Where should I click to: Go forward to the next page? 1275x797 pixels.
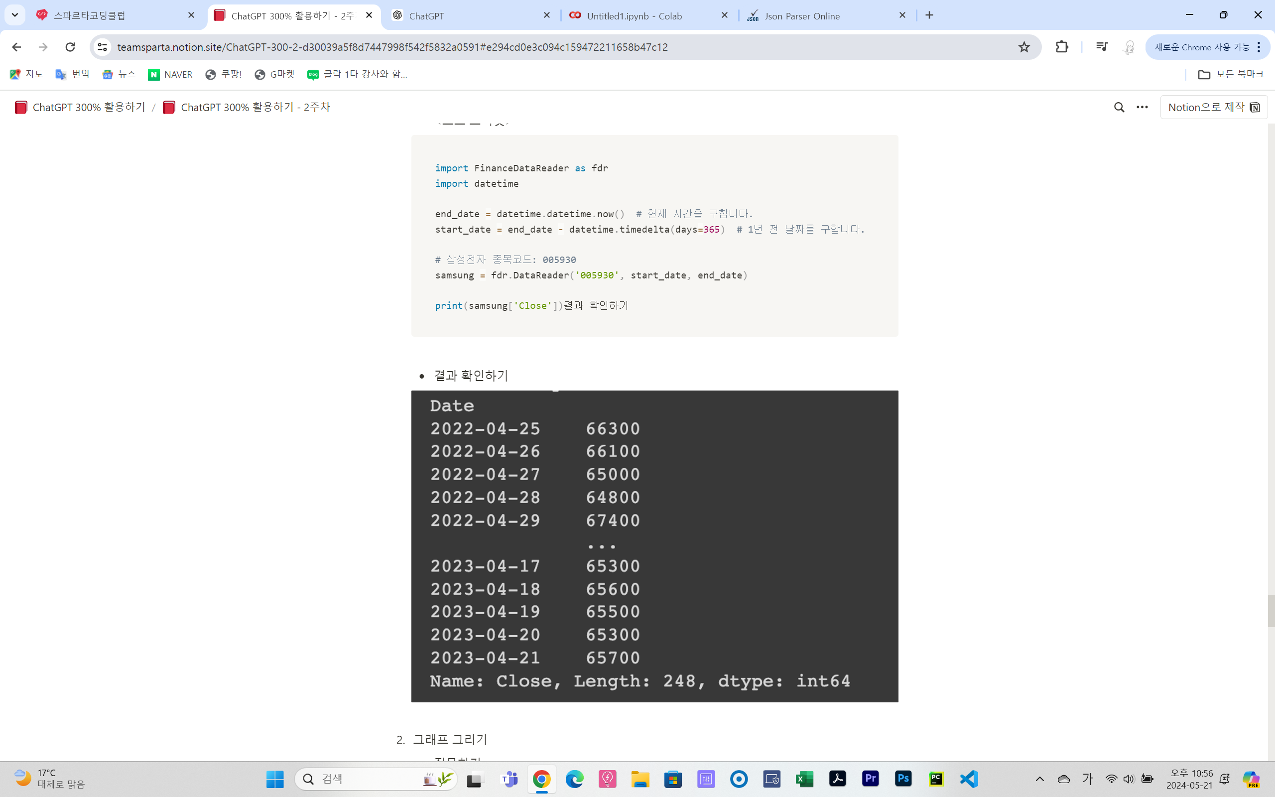[x=43, y=47]
